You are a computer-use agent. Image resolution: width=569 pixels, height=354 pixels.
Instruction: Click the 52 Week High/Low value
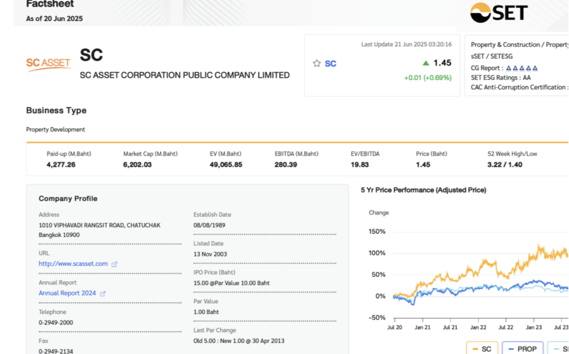[505, 165]
